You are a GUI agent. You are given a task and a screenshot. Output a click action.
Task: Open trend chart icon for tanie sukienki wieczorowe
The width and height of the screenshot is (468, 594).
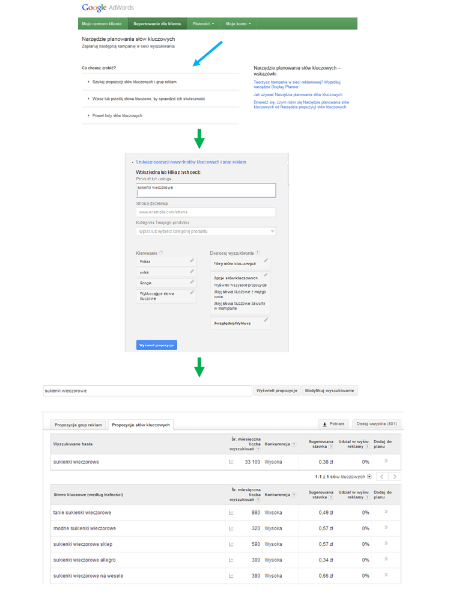click(231, 513)
